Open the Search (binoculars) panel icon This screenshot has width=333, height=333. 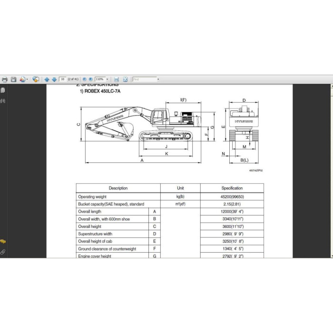coord(3,101)
